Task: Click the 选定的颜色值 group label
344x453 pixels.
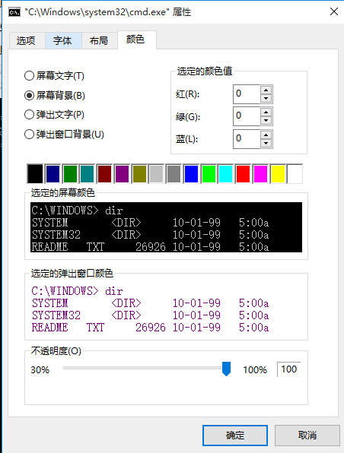Action: tap(205, 71)
